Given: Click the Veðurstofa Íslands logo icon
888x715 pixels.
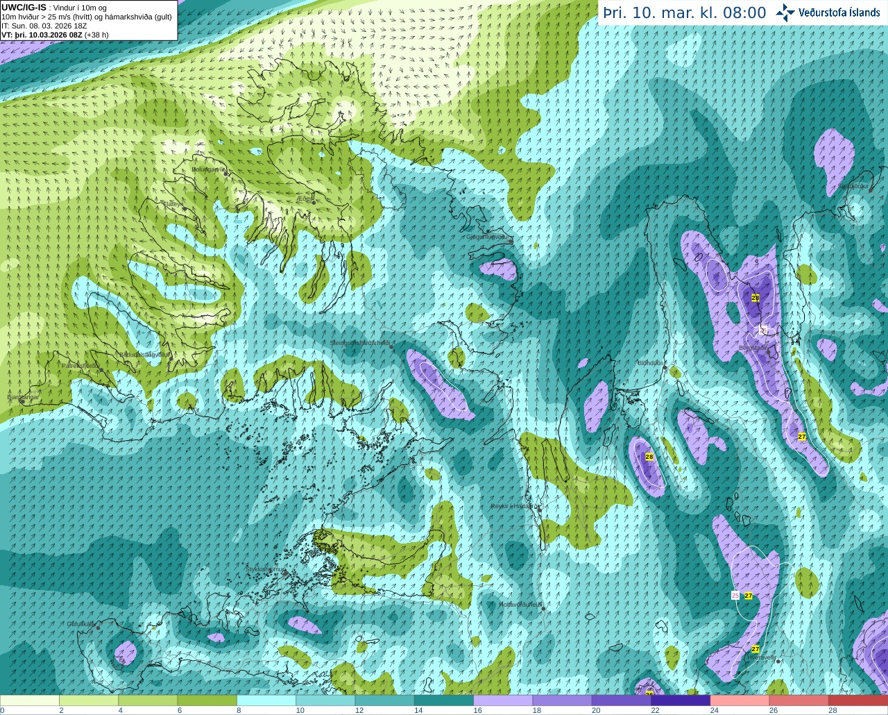Looking at the screenshot, I should pos(785,12).
